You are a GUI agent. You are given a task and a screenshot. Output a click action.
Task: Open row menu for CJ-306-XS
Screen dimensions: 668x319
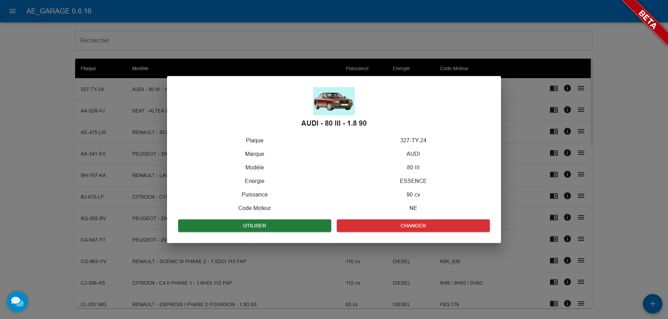581,282
